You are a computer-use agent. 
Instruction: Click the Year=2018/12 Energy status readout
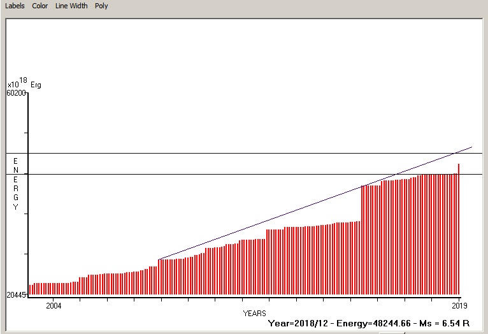pos(370,323)
